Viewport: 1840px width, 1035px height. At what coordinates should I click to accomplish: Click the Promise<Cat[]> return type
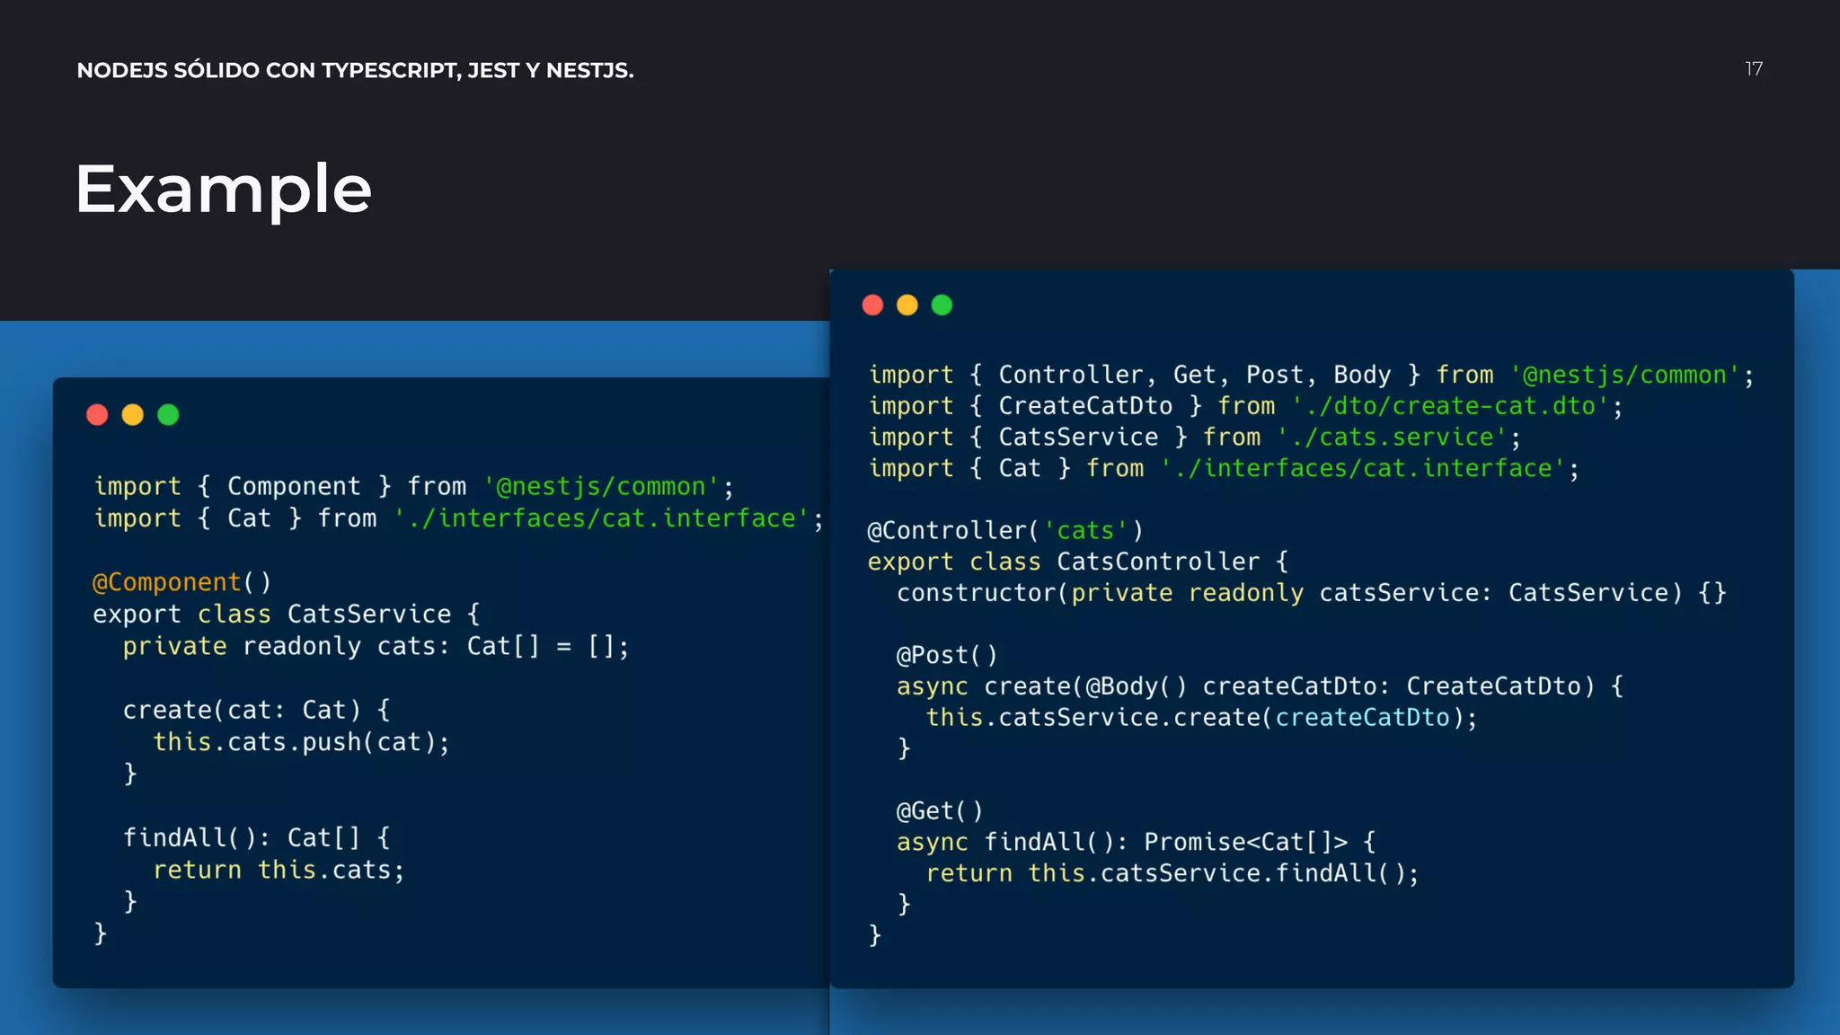(x=1245, y=842)
